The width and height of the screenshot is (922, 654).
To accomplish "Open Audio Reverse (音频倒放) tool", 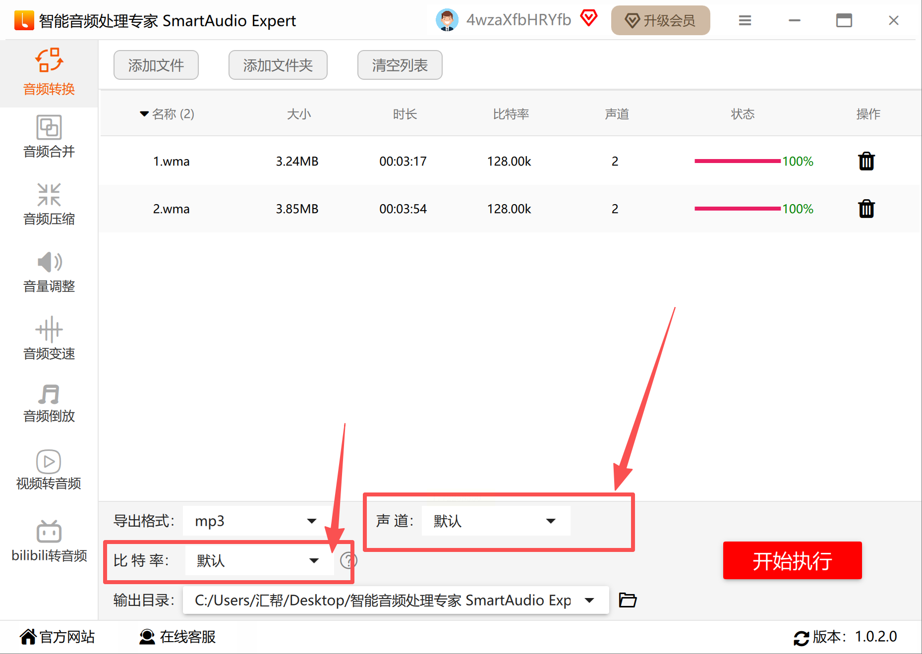I will [x=49, y=403].
